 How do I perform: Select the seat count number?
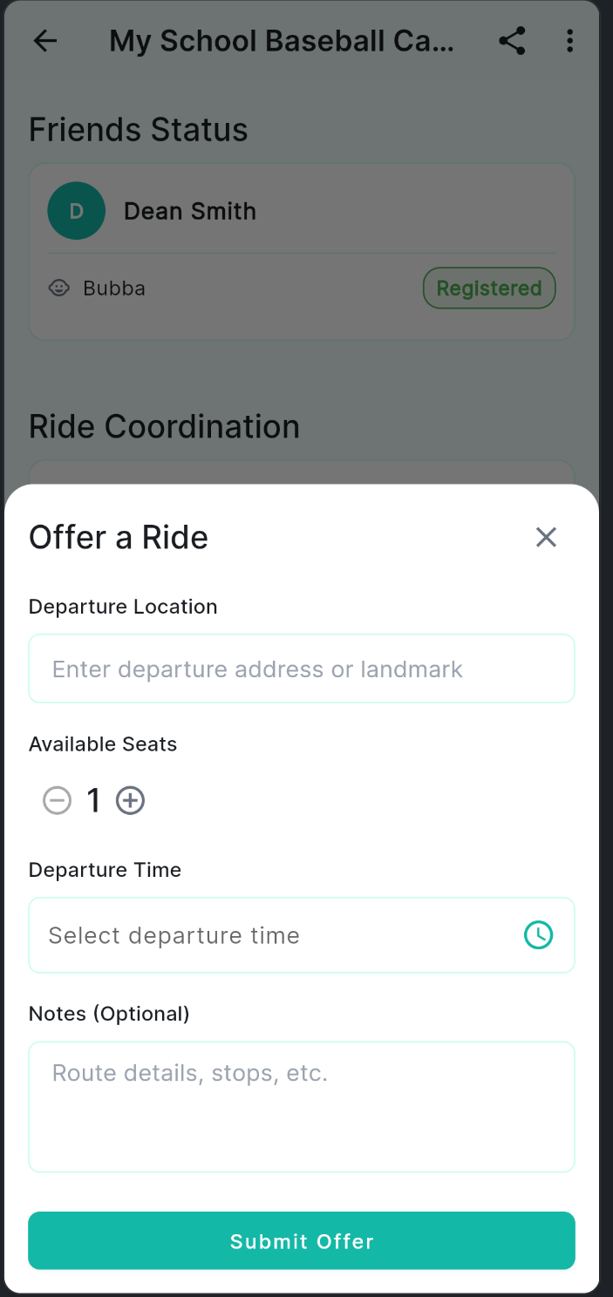(93, 799)
